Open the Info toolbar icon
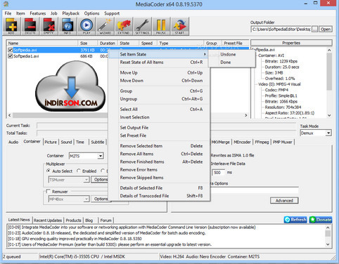The width and height of the screenshot is (339, 264). coord(68,26)
